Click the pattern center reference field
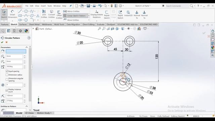 16,51
